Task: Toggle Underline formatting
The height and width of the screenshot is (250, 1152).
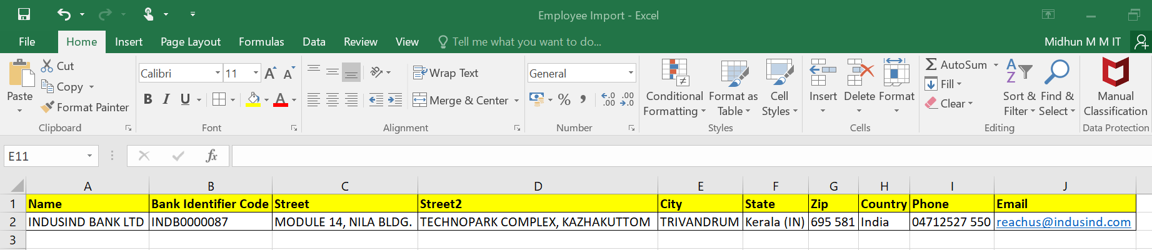Action: click(x=185, y=99)
